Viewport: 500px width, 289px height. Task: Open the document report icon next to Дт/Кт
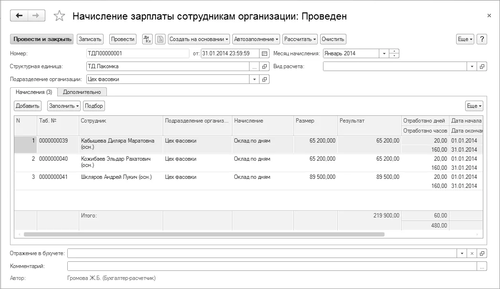coord(160,39)
